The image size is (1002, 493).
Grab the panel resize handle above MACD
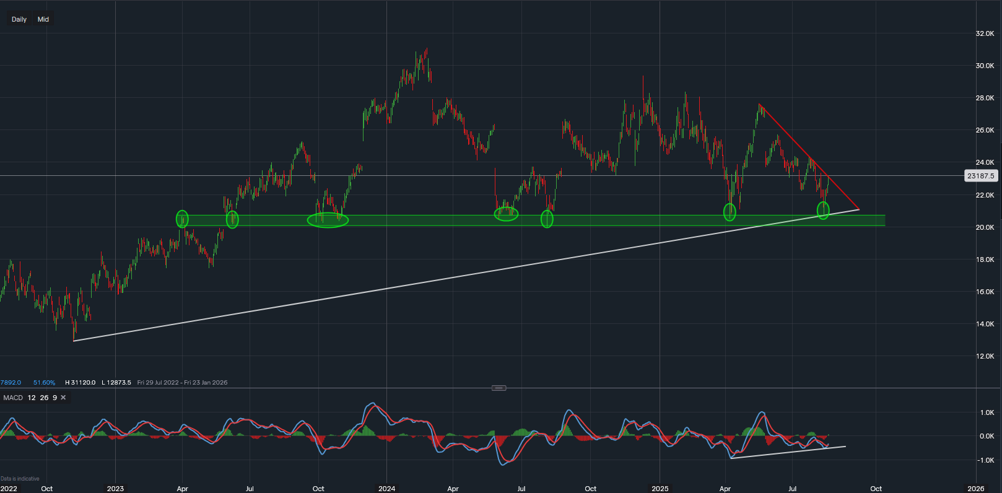(x=499, y=388)
